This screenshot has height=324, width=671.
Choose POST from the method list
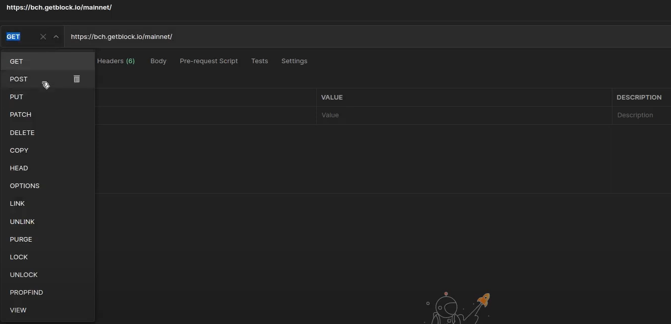[x=48, y=79]
